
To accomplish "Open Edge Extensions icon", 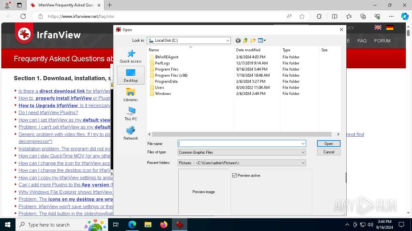I will tap(319, 16).
